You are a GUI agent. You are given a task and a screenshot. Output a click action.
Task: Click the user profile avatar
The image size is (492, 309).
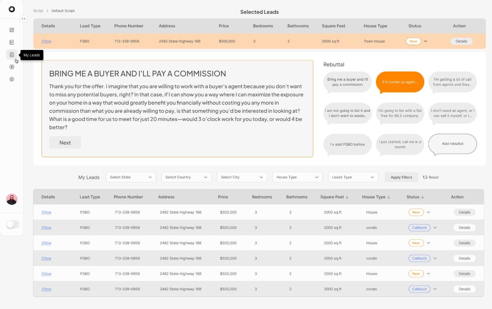(12, 199)
